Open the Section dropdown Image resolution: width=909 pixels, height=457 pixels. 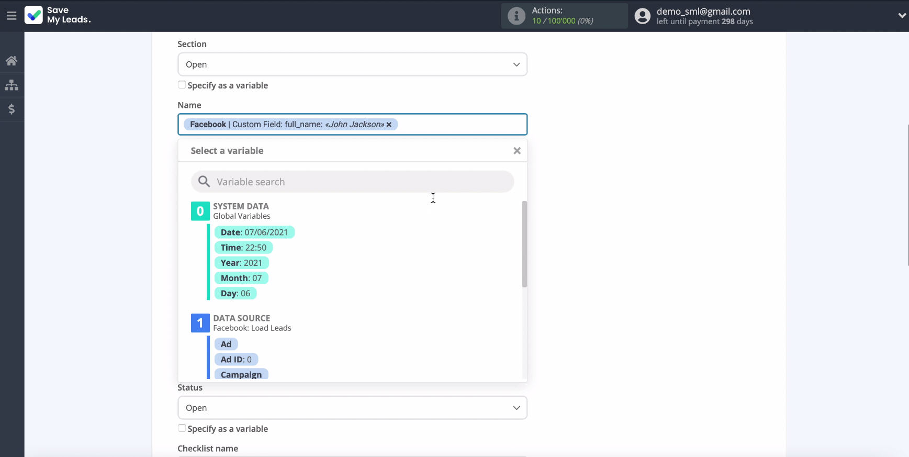[352, 64]
